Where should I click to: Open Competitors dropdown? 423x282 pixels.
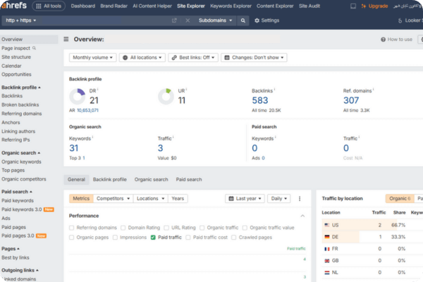coord(113,199)
